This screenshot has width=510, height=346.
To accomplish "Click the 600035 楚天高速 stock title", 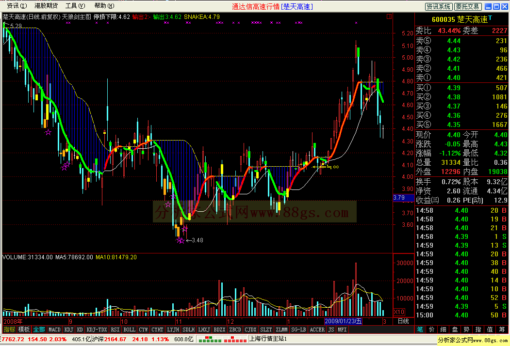I will click(x=460, y=19).
